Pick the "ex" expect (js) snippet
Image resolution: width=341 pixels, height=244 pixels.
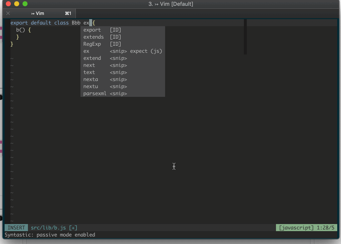point(86,51)
